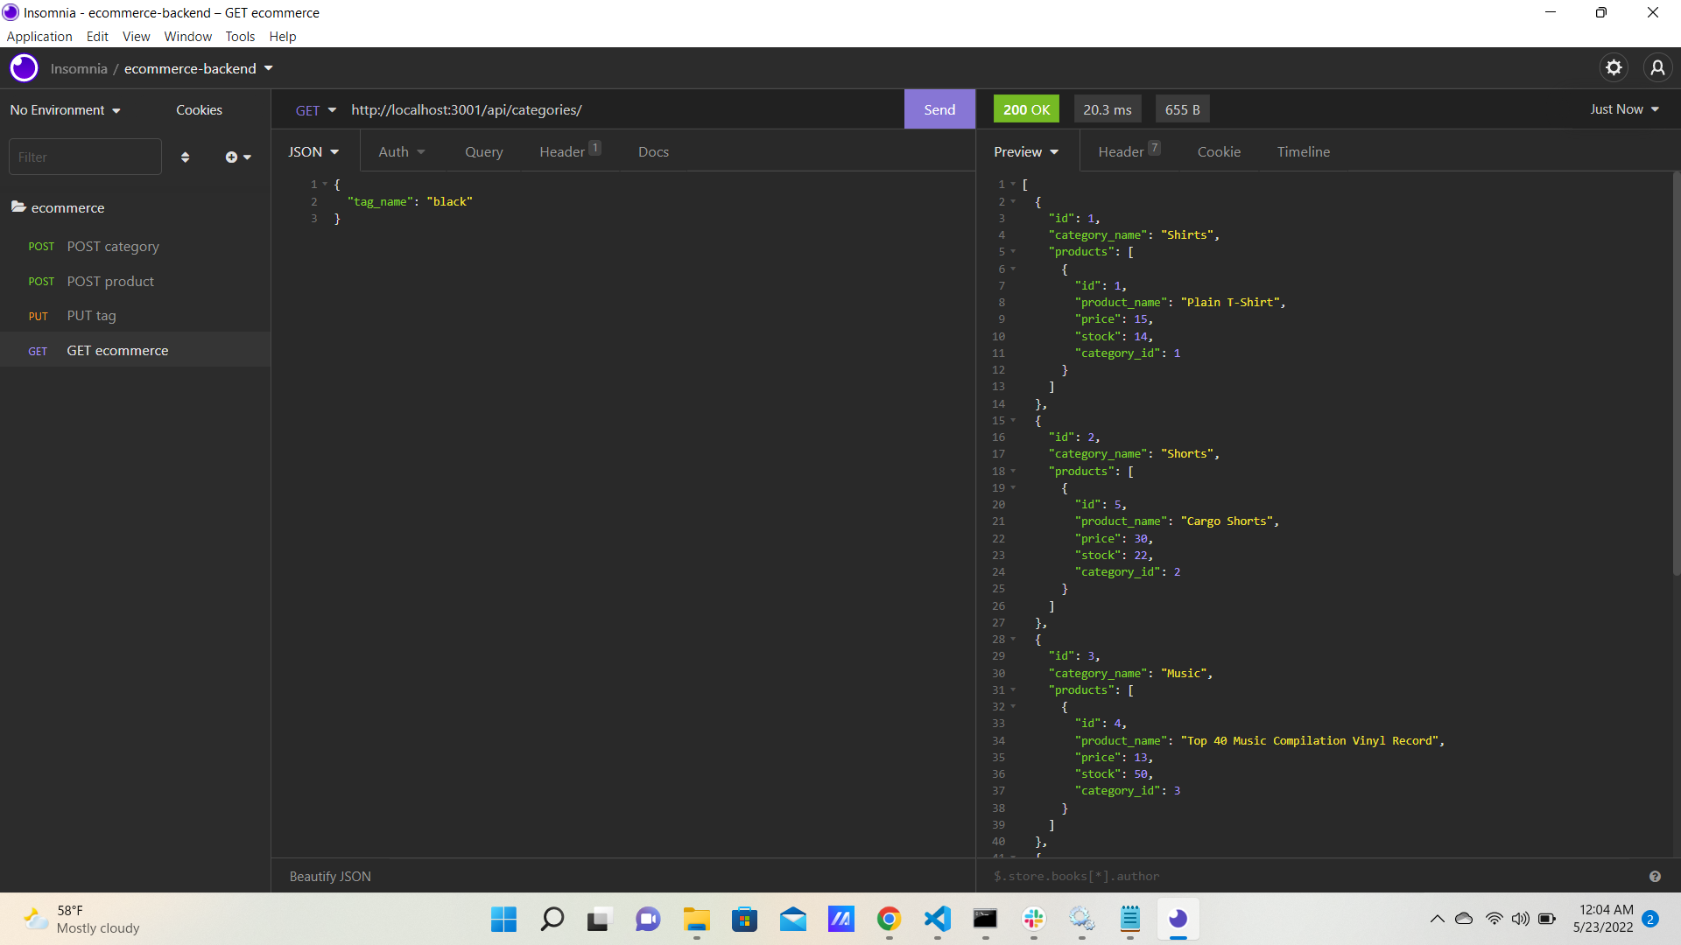
Task: Select the PUT tag request
Action: click(x=136, y=316)
